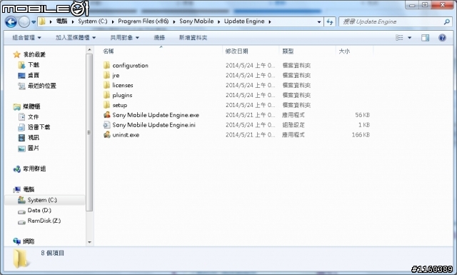Click the Forward navigation arrow button

24,22
